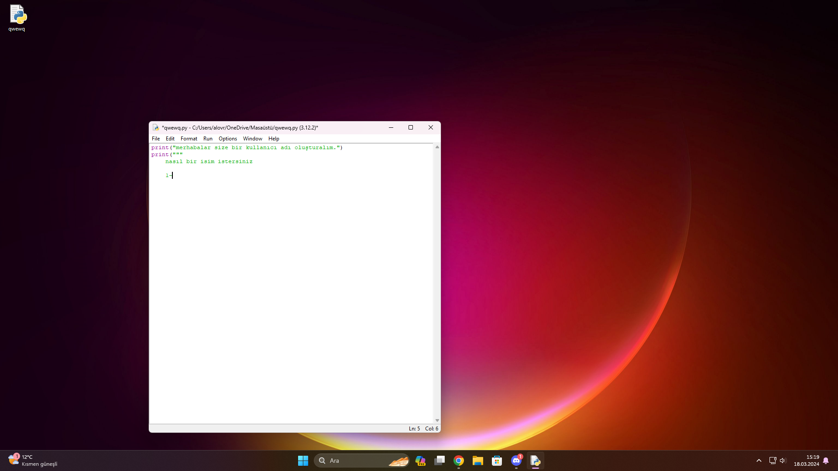Open the weather widget showing 12°C
Viewport: 838px width, 471px height.
(33, 461)
